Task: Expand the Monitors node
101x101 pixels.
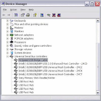Action: point(8,31)
